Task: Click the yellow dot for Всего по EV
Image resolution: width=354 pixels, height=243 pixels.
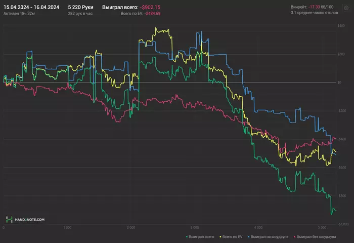Action: click(220, 236)
